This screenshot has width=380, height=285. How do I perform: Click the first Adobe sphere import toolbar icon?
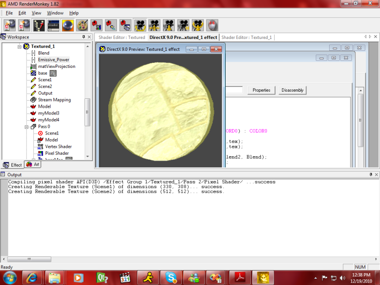coord(10,25)
